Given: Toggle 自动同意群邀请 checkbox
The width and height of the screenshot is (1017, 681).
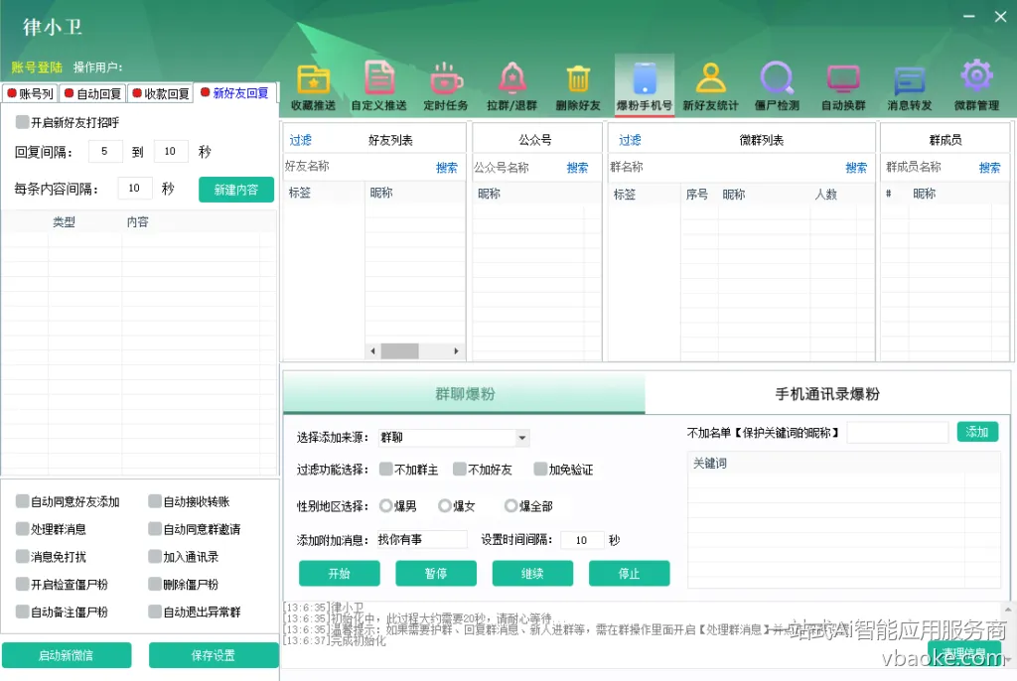Looking at the screenshot, I should 154,528.
